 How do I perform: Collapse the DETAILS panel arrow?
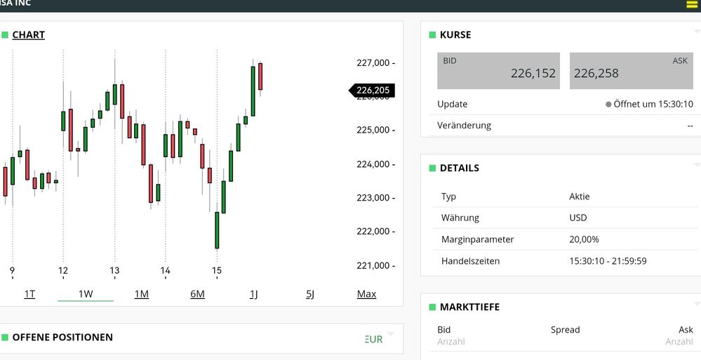[696, 164]
